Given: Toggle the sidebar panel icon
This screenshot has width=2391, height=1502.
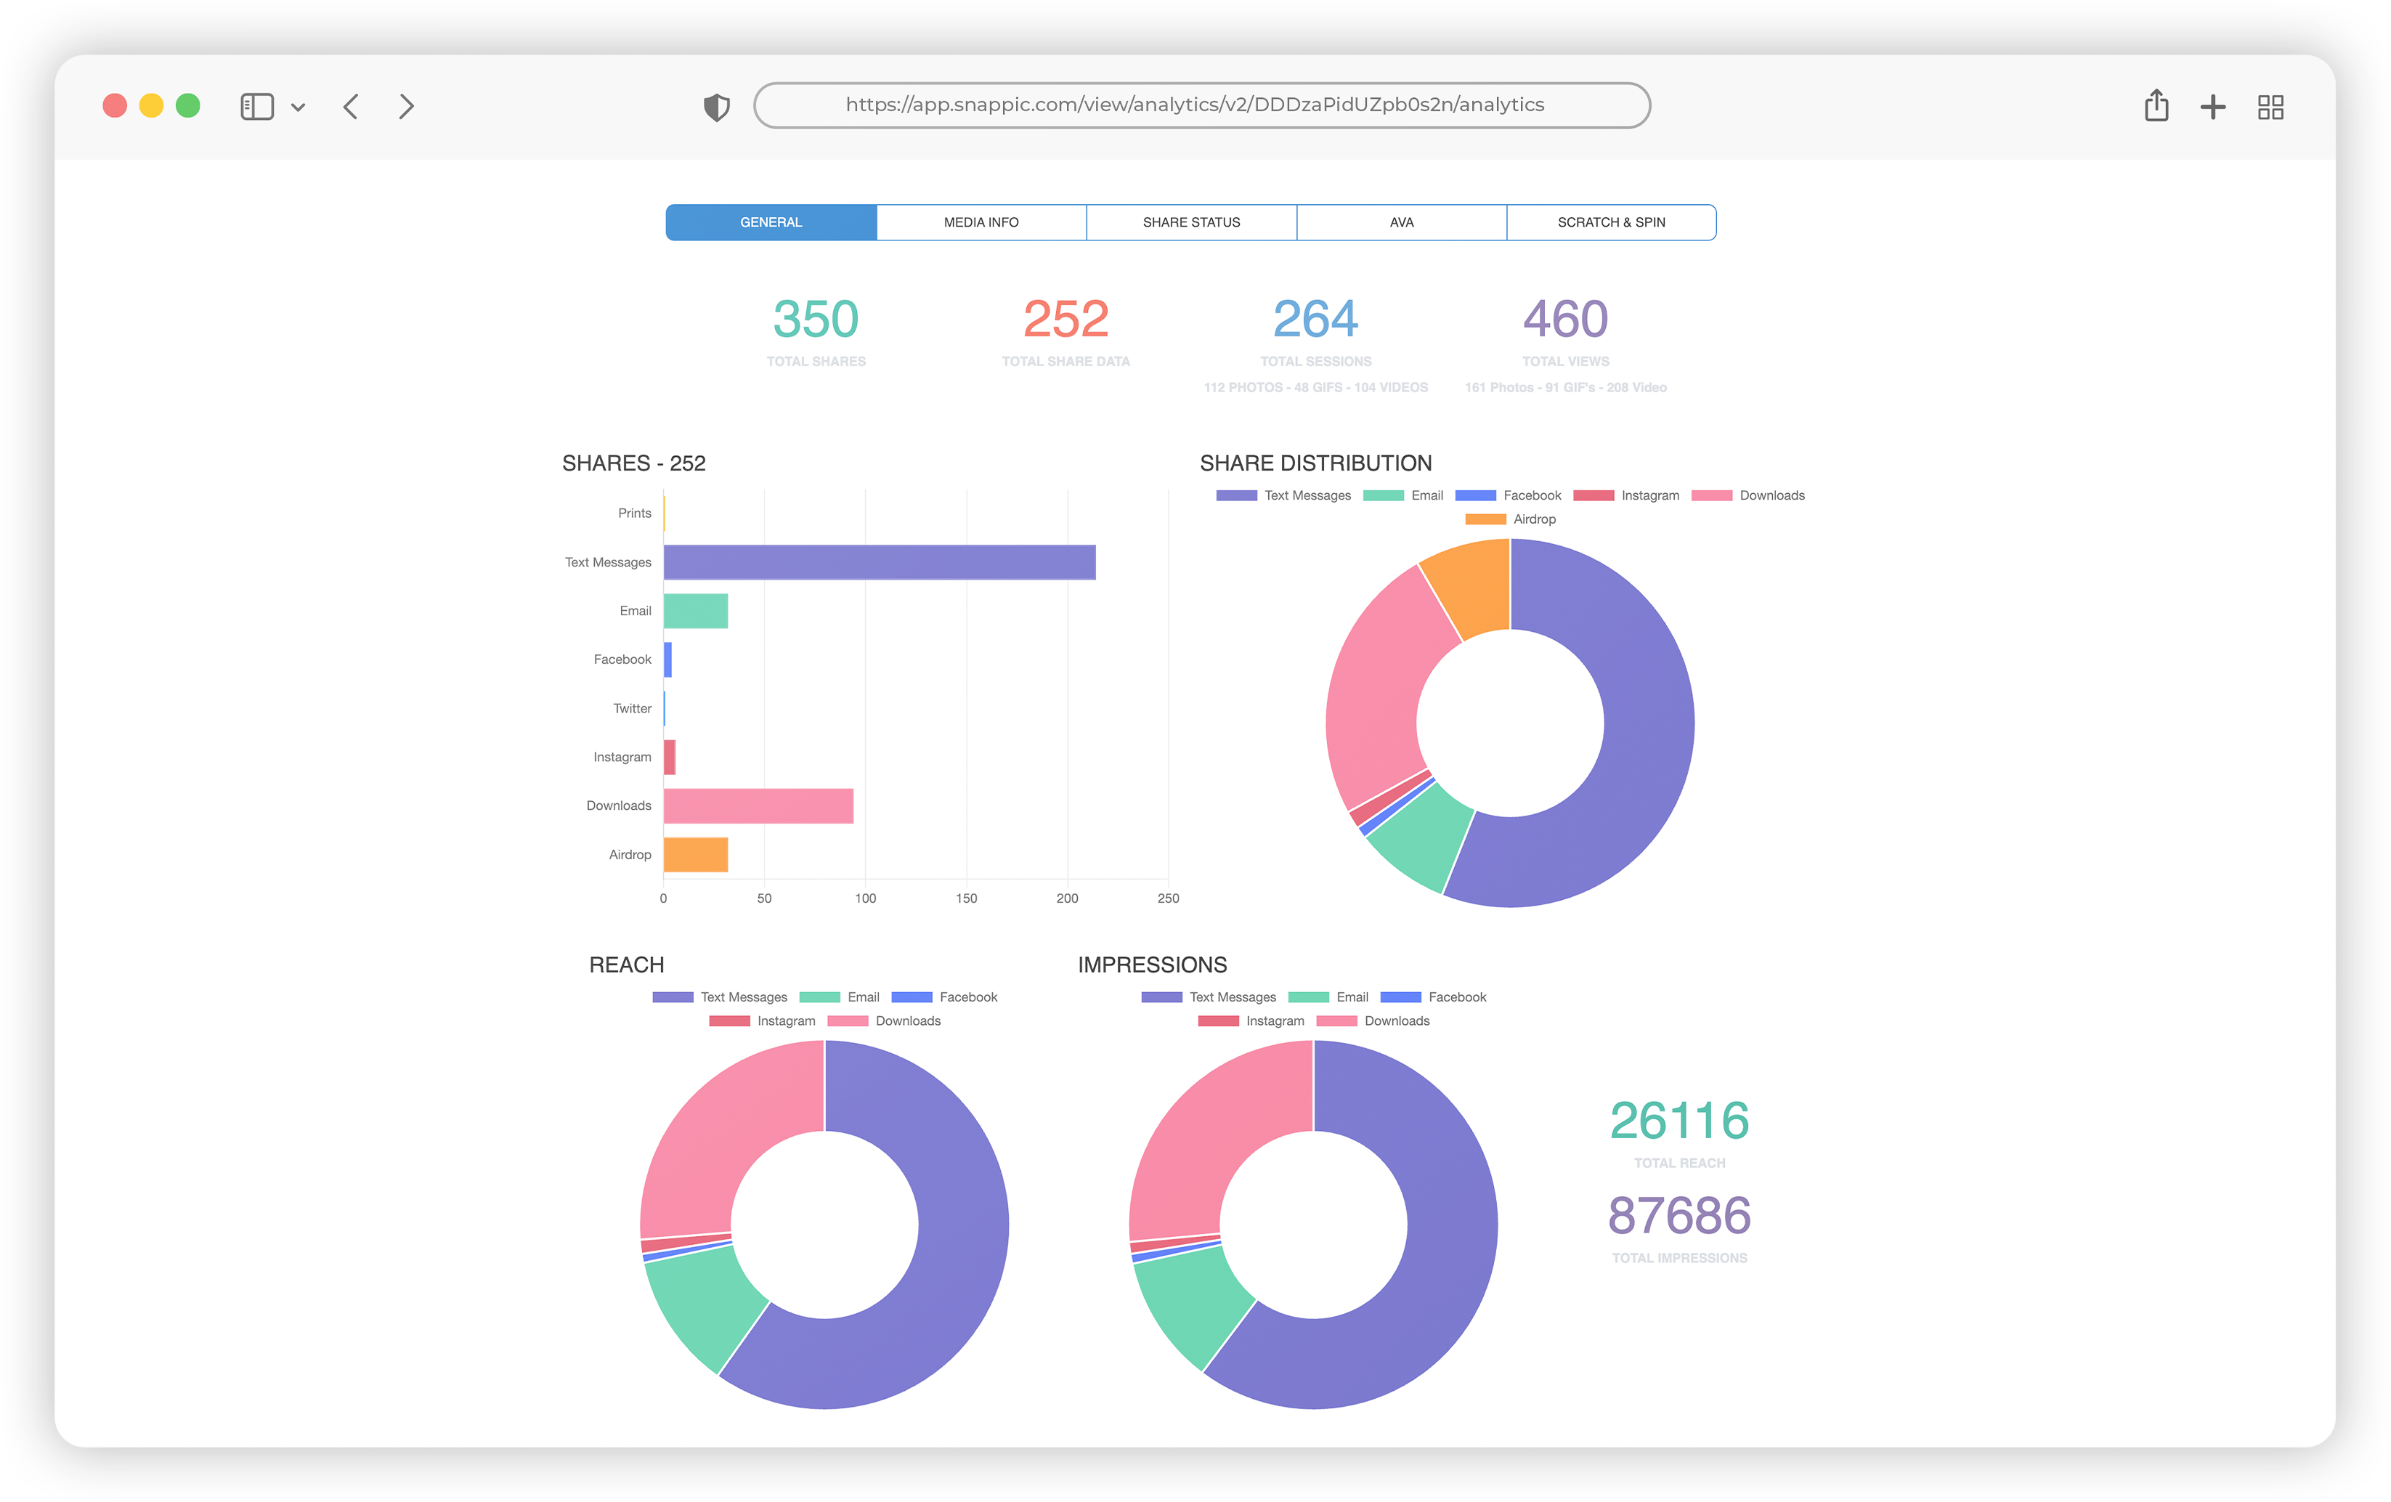Looking at the screenshot, I should 256,106.
